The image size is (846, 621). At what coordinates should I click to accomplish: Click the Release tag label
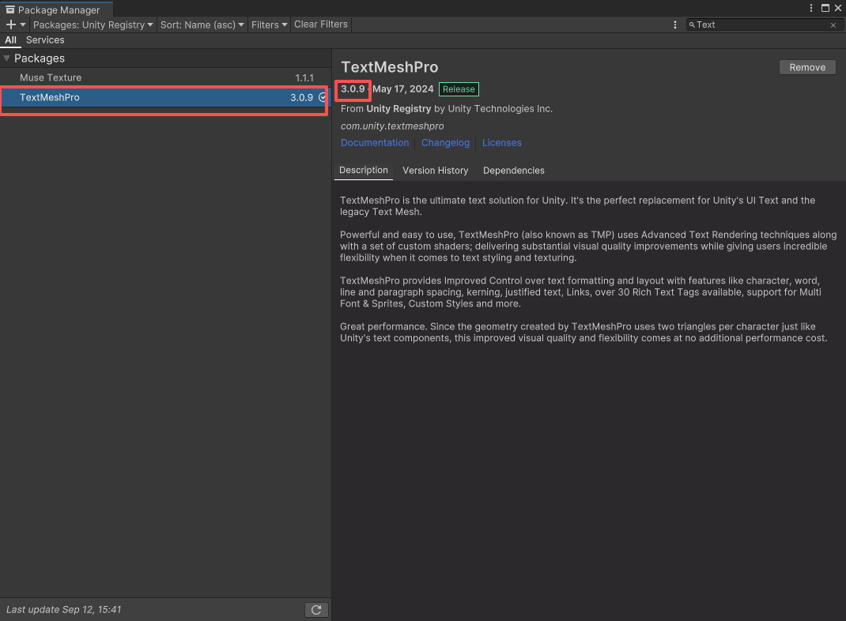[x=459, y=89]
